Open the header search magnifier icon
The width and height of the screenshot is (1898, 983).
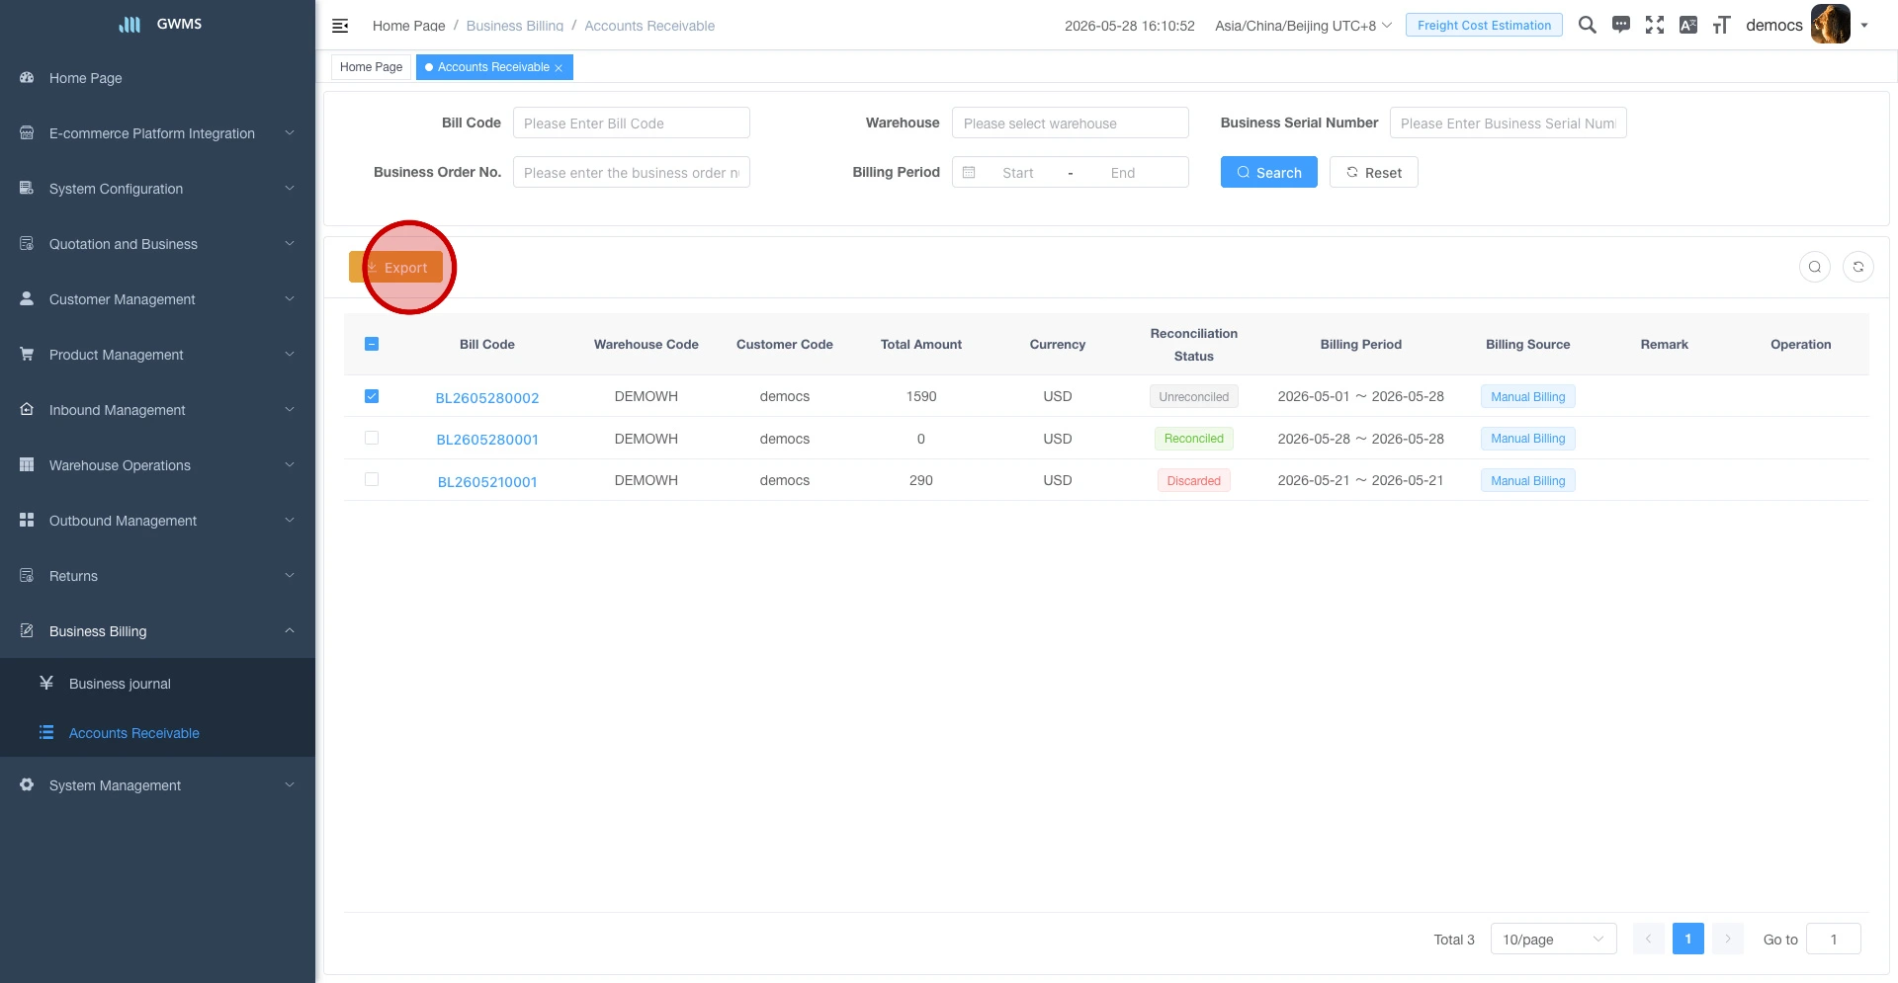click(1588, 25)
